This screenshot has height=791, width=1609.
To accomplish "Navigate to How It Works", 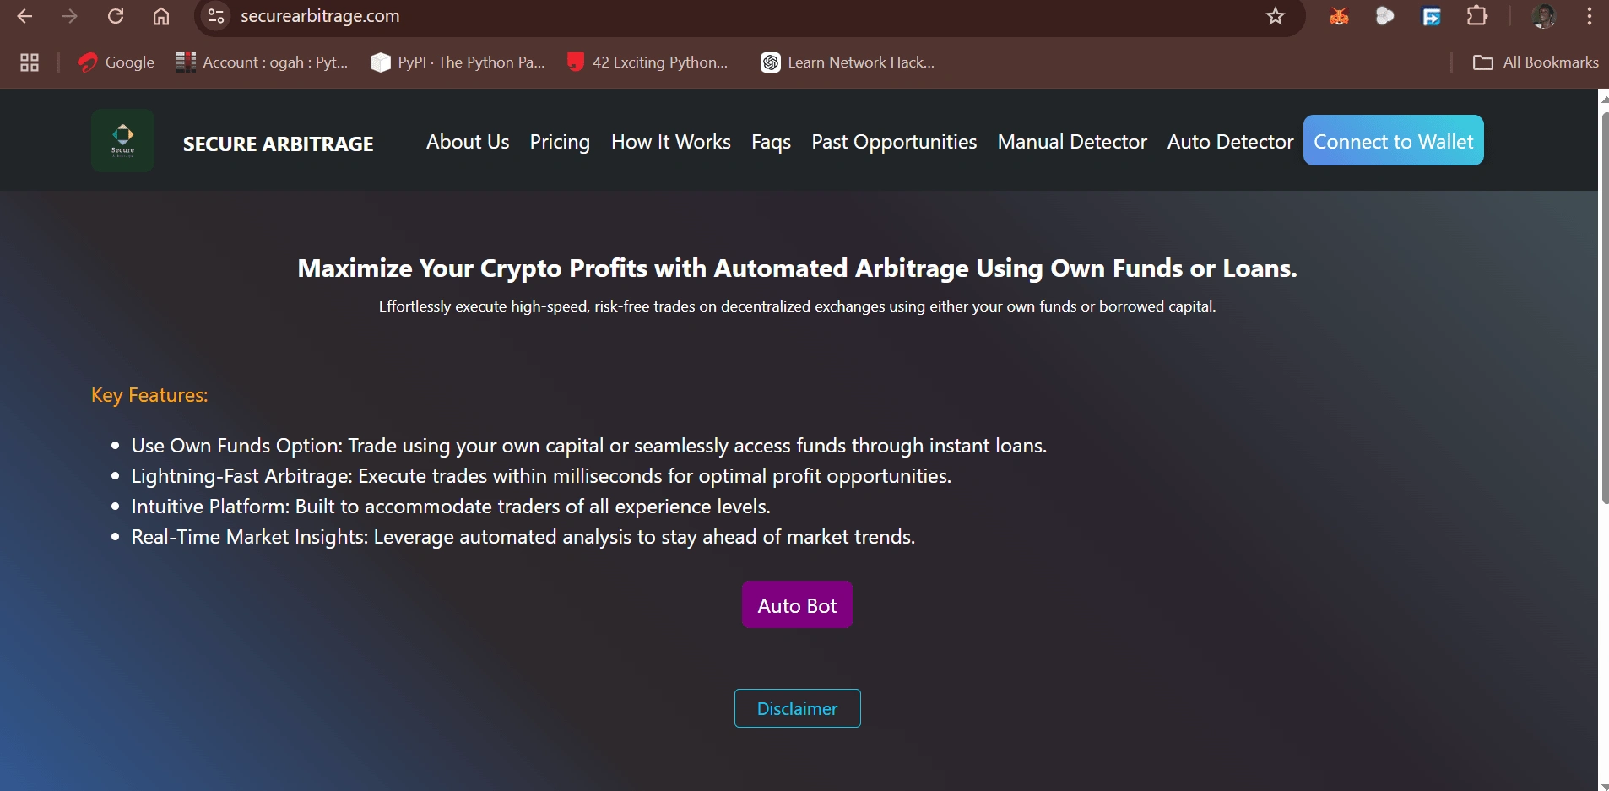I will (671, 142).
